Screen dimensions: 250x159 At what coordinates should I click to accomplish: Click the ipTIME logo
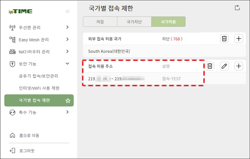click(21, 11)
